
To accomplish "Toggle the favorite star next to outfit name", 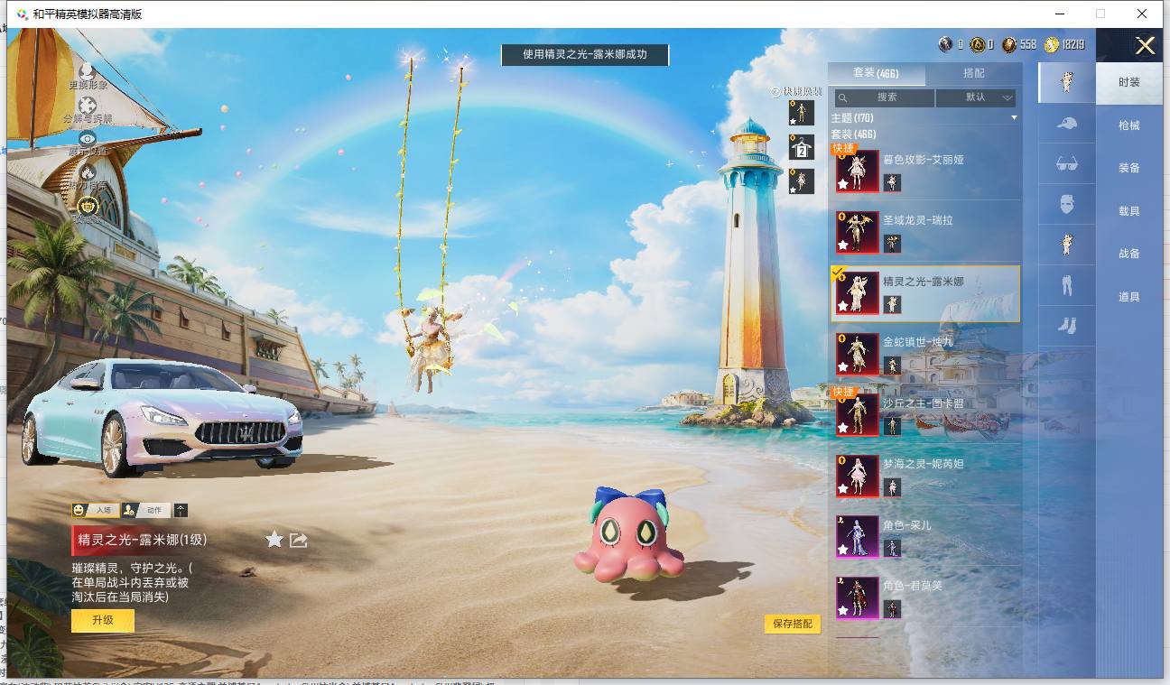I will tap(274, 540).
